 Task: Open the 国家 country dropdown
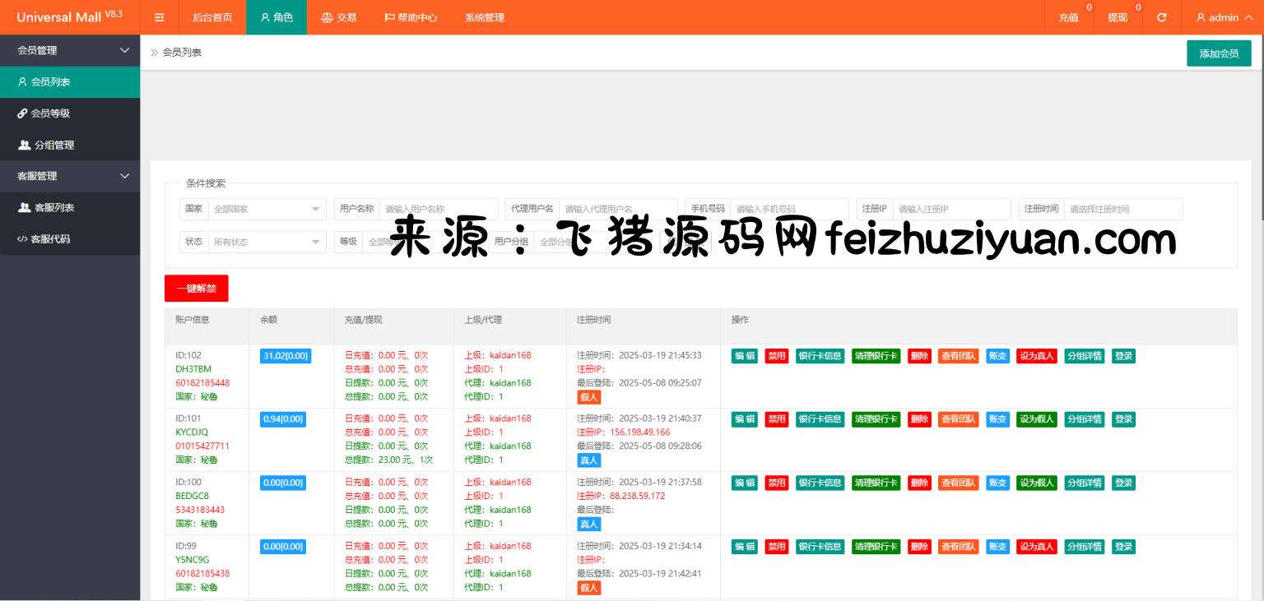pos(267,209)
